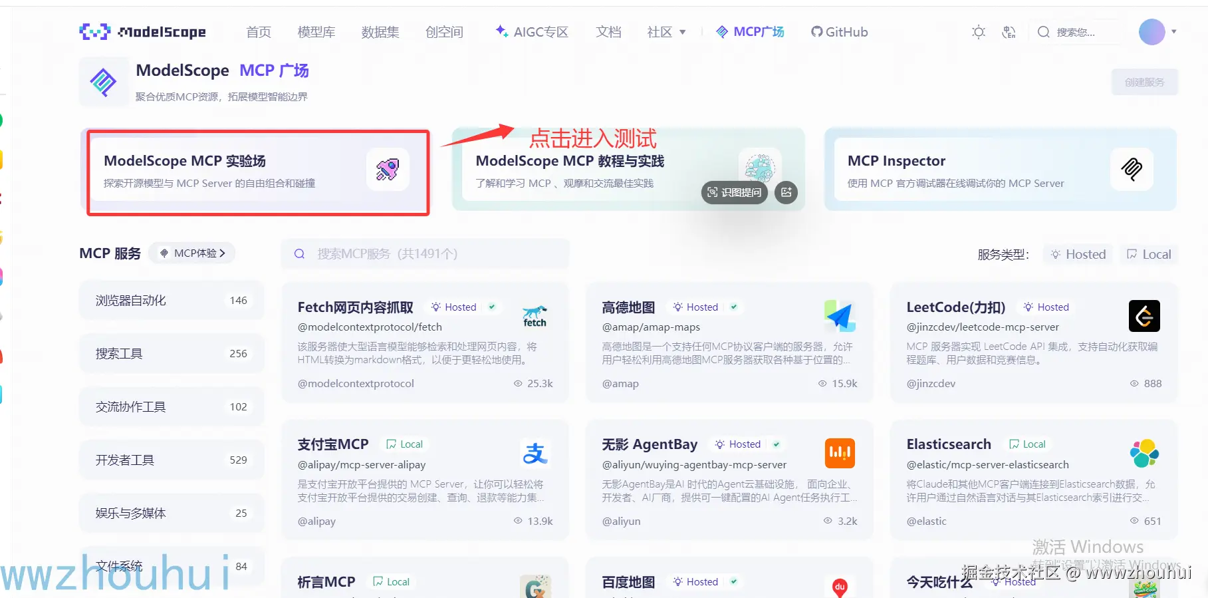Viewport: 1208px width, 598px height.
Task: Select the 娱乐与多媒体 category
Action: coord(172,514)
